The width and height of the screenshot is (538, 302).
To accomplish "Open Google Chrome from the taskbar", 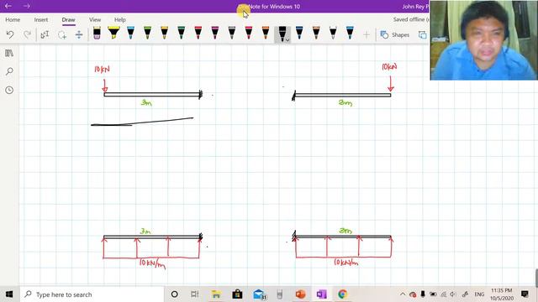I will pyautogui.click(x=342, y=294).
